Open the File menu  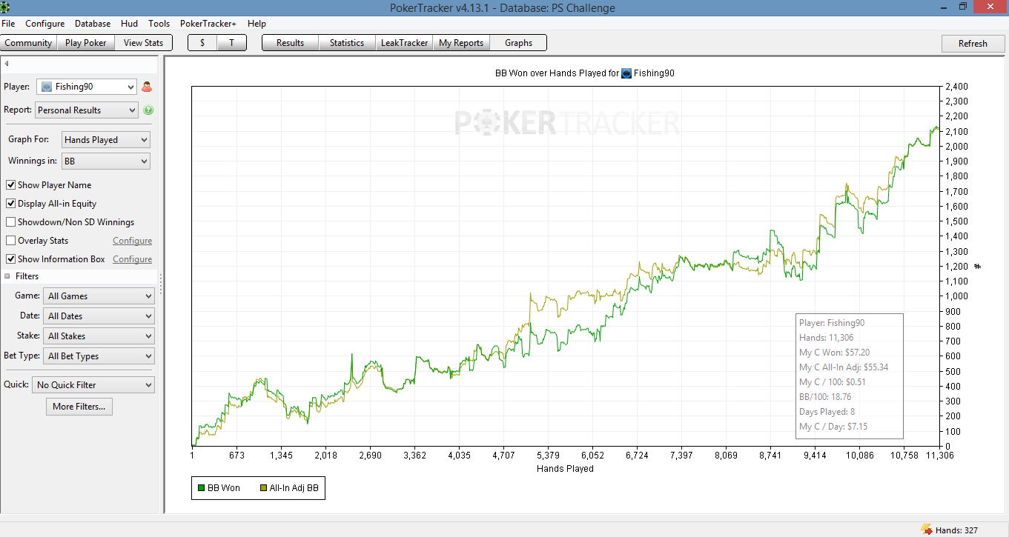(x=8, y=24)
